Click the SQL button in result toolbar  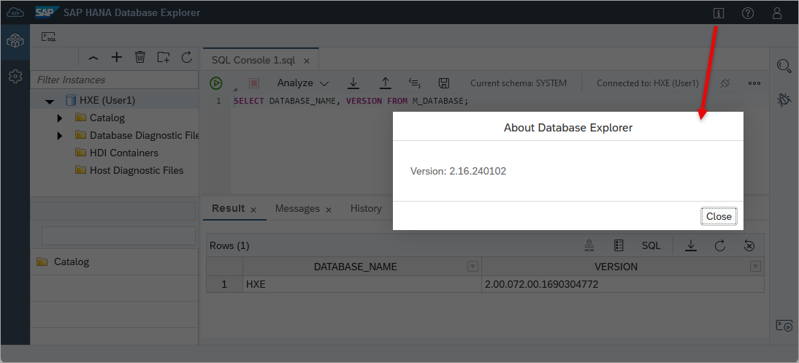(x=651, y=245)
